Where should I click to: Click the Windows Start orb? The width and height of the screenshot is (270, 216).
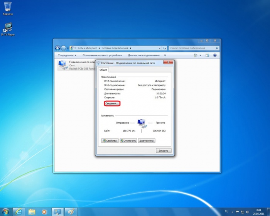5,211
